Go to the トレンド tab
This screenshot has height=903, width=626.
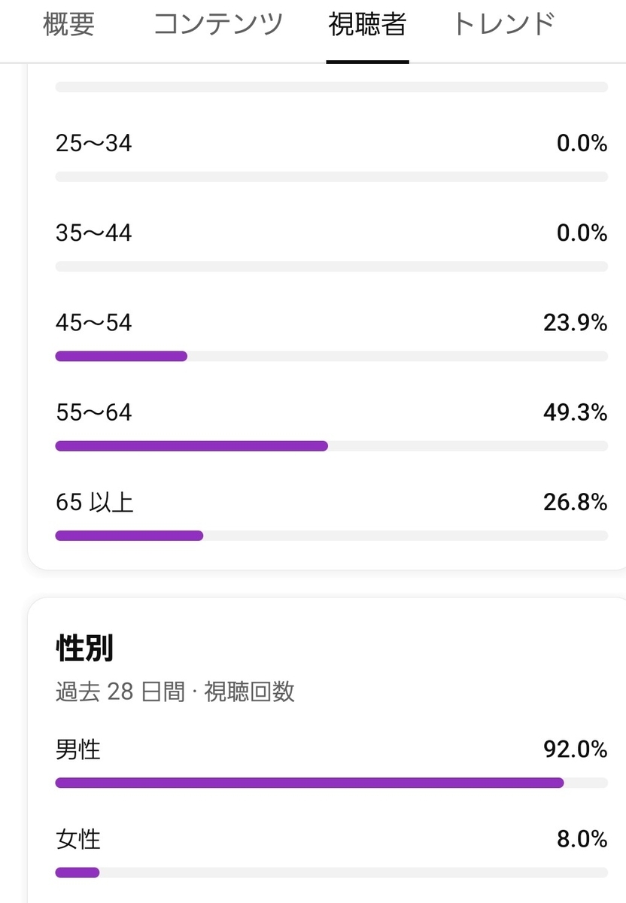coord(503,25)
